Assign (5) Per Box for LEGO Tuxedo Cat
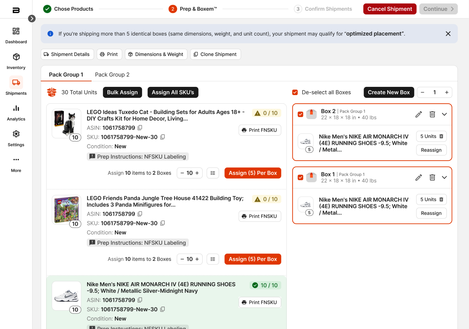The image size is (469, 329). point(253,173)
